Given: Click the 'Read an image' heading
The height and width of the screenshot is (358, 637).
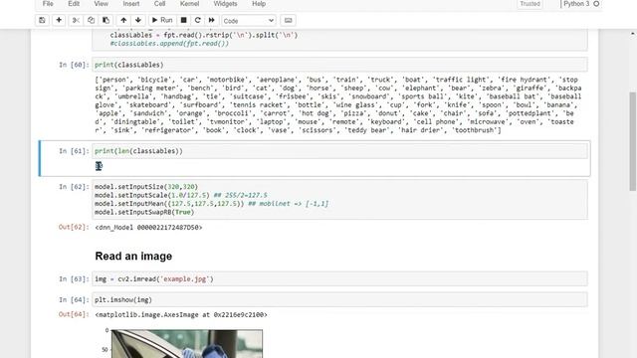Looking at the screenshot, I should pos(133,257).
